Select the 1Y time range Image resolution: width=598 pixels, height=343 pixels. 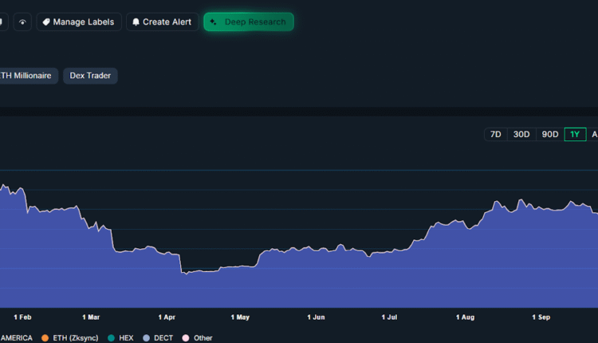(x=575, y=134)
